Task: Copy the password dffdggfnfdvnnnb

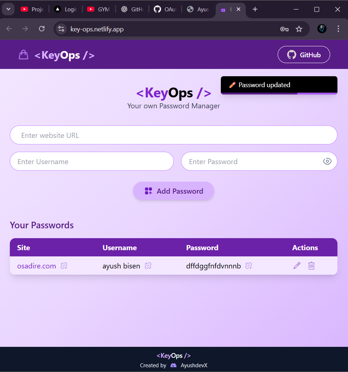Action: tap(249, 266)
